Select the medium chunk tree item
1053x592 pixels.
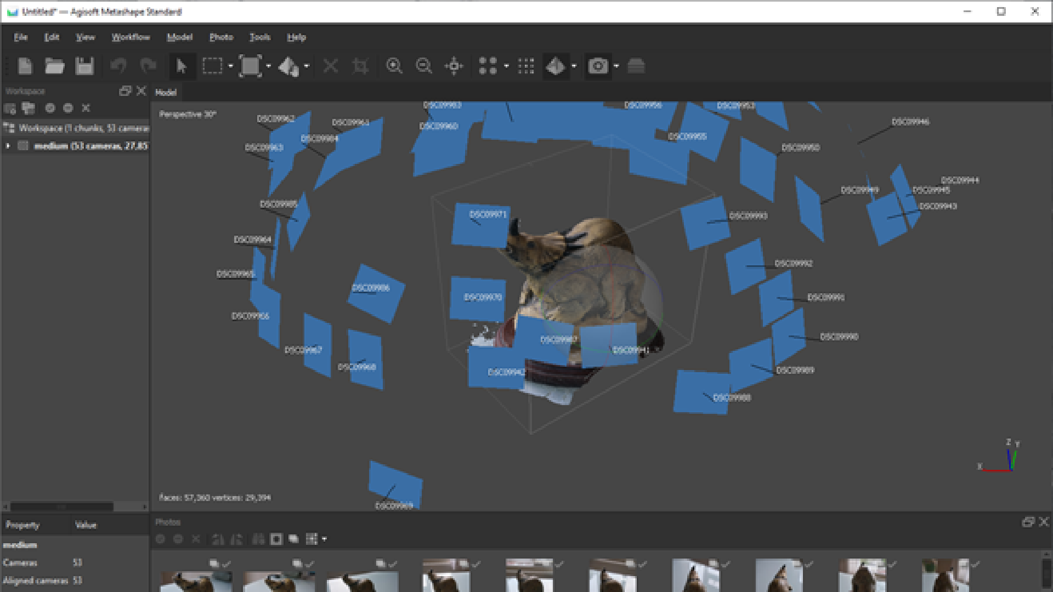[x=76, y=146]
